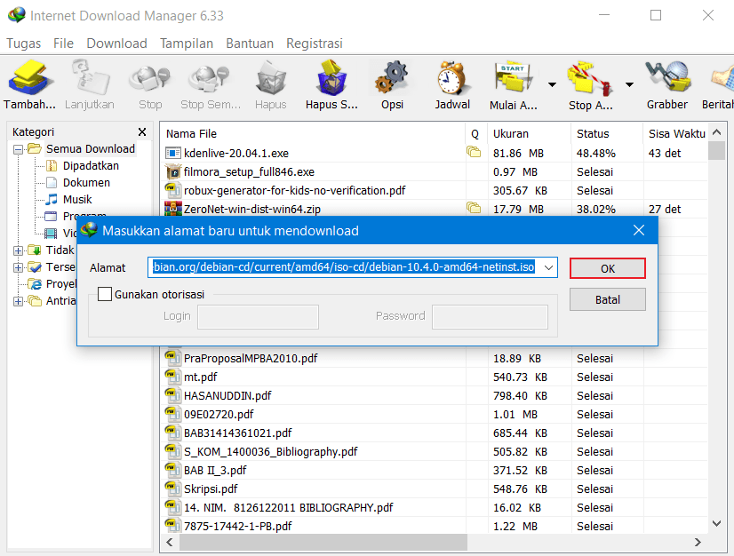The image size is (734, 556).
Task: Click the queue icon in kdenlive row
Action: point(474,152)
